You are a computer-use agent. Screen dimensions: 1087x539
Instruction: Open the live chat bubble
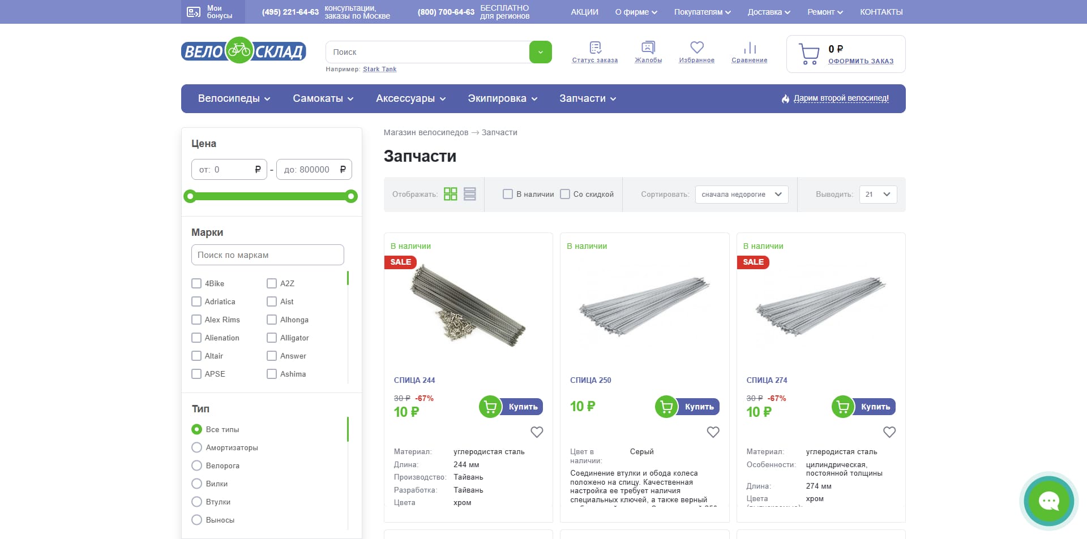pyautogui.click(x=1049, y=501)
